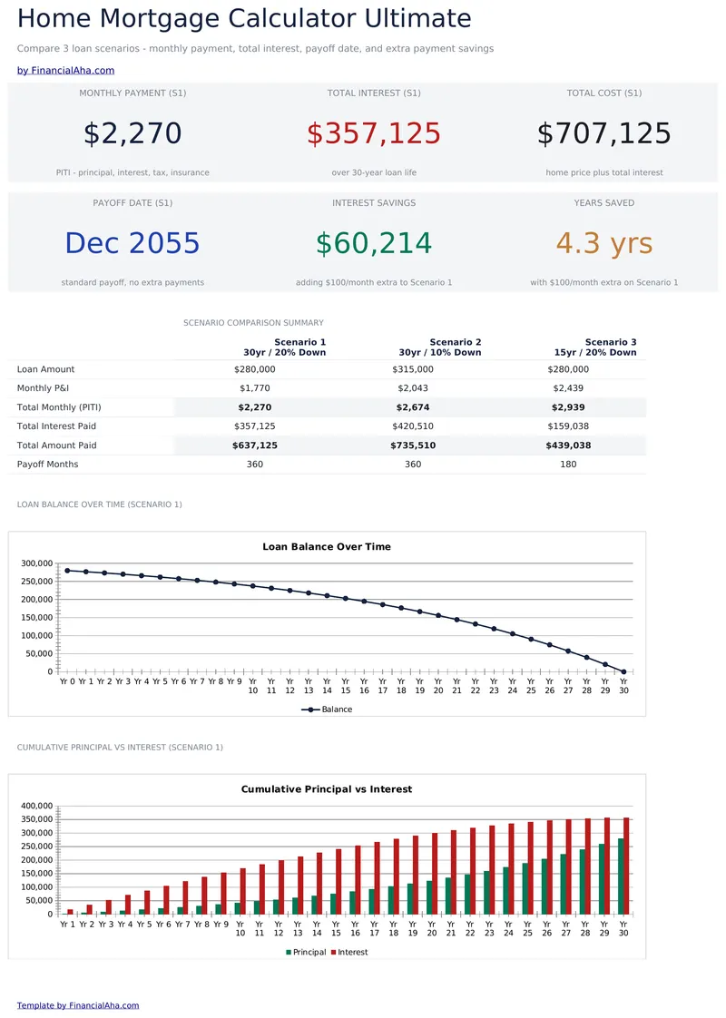Click 'Years Saved' card label
Viewport: 726px width, 1018px height.
click(603, 202)
